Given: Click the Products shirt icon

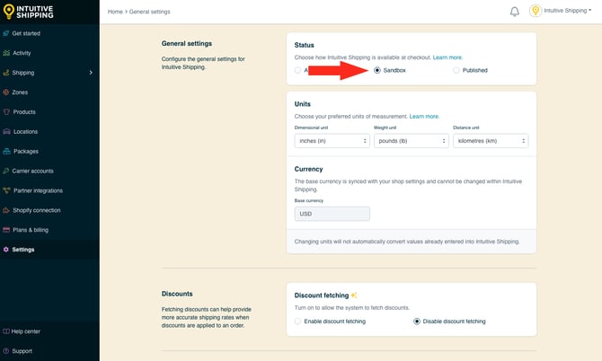Looking at the screenshot, I should 6,111.
